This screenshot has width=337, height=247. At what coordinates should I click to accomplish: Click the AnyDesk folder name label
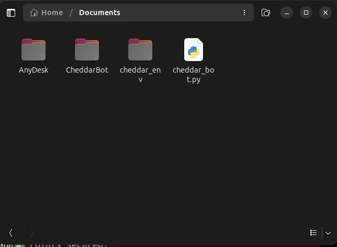pyautogui.click(x=33, y=70)
